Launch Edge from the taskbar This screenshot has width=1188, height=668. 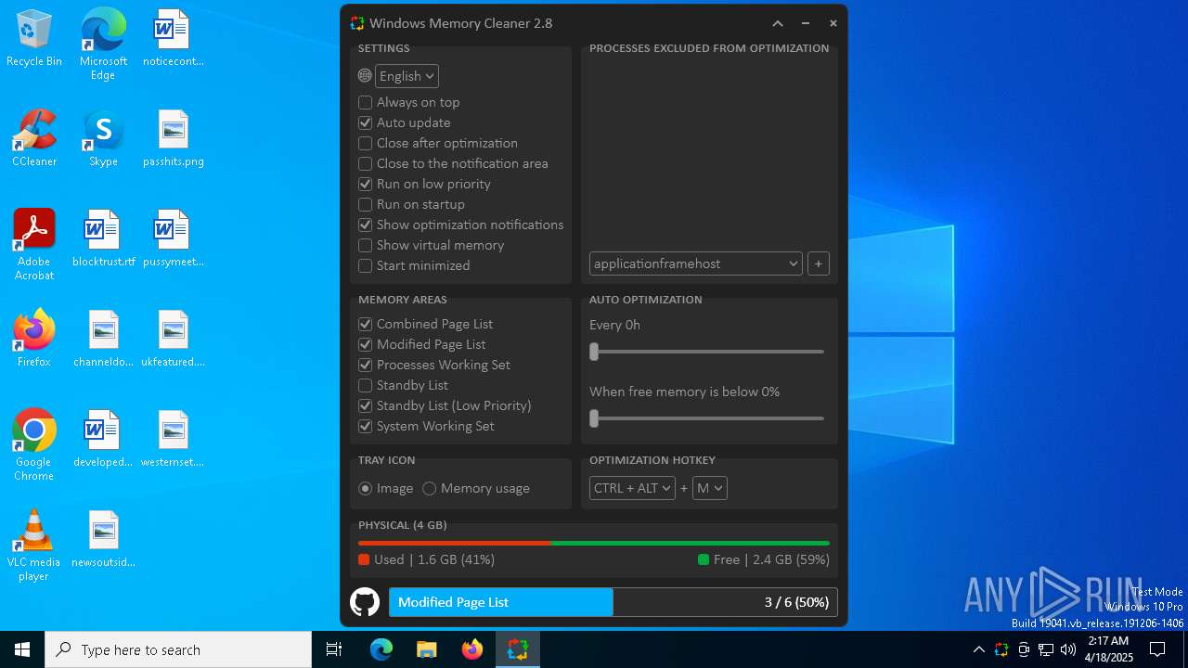(381, 649)
